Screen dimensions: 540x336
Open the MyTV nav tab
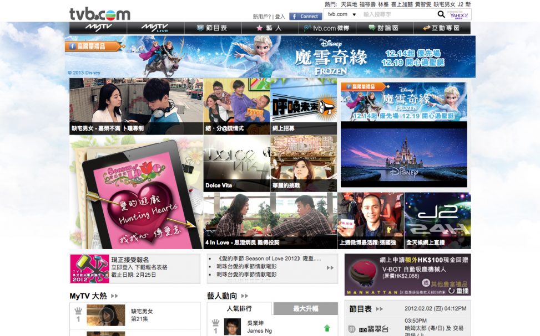pos(98,28)
